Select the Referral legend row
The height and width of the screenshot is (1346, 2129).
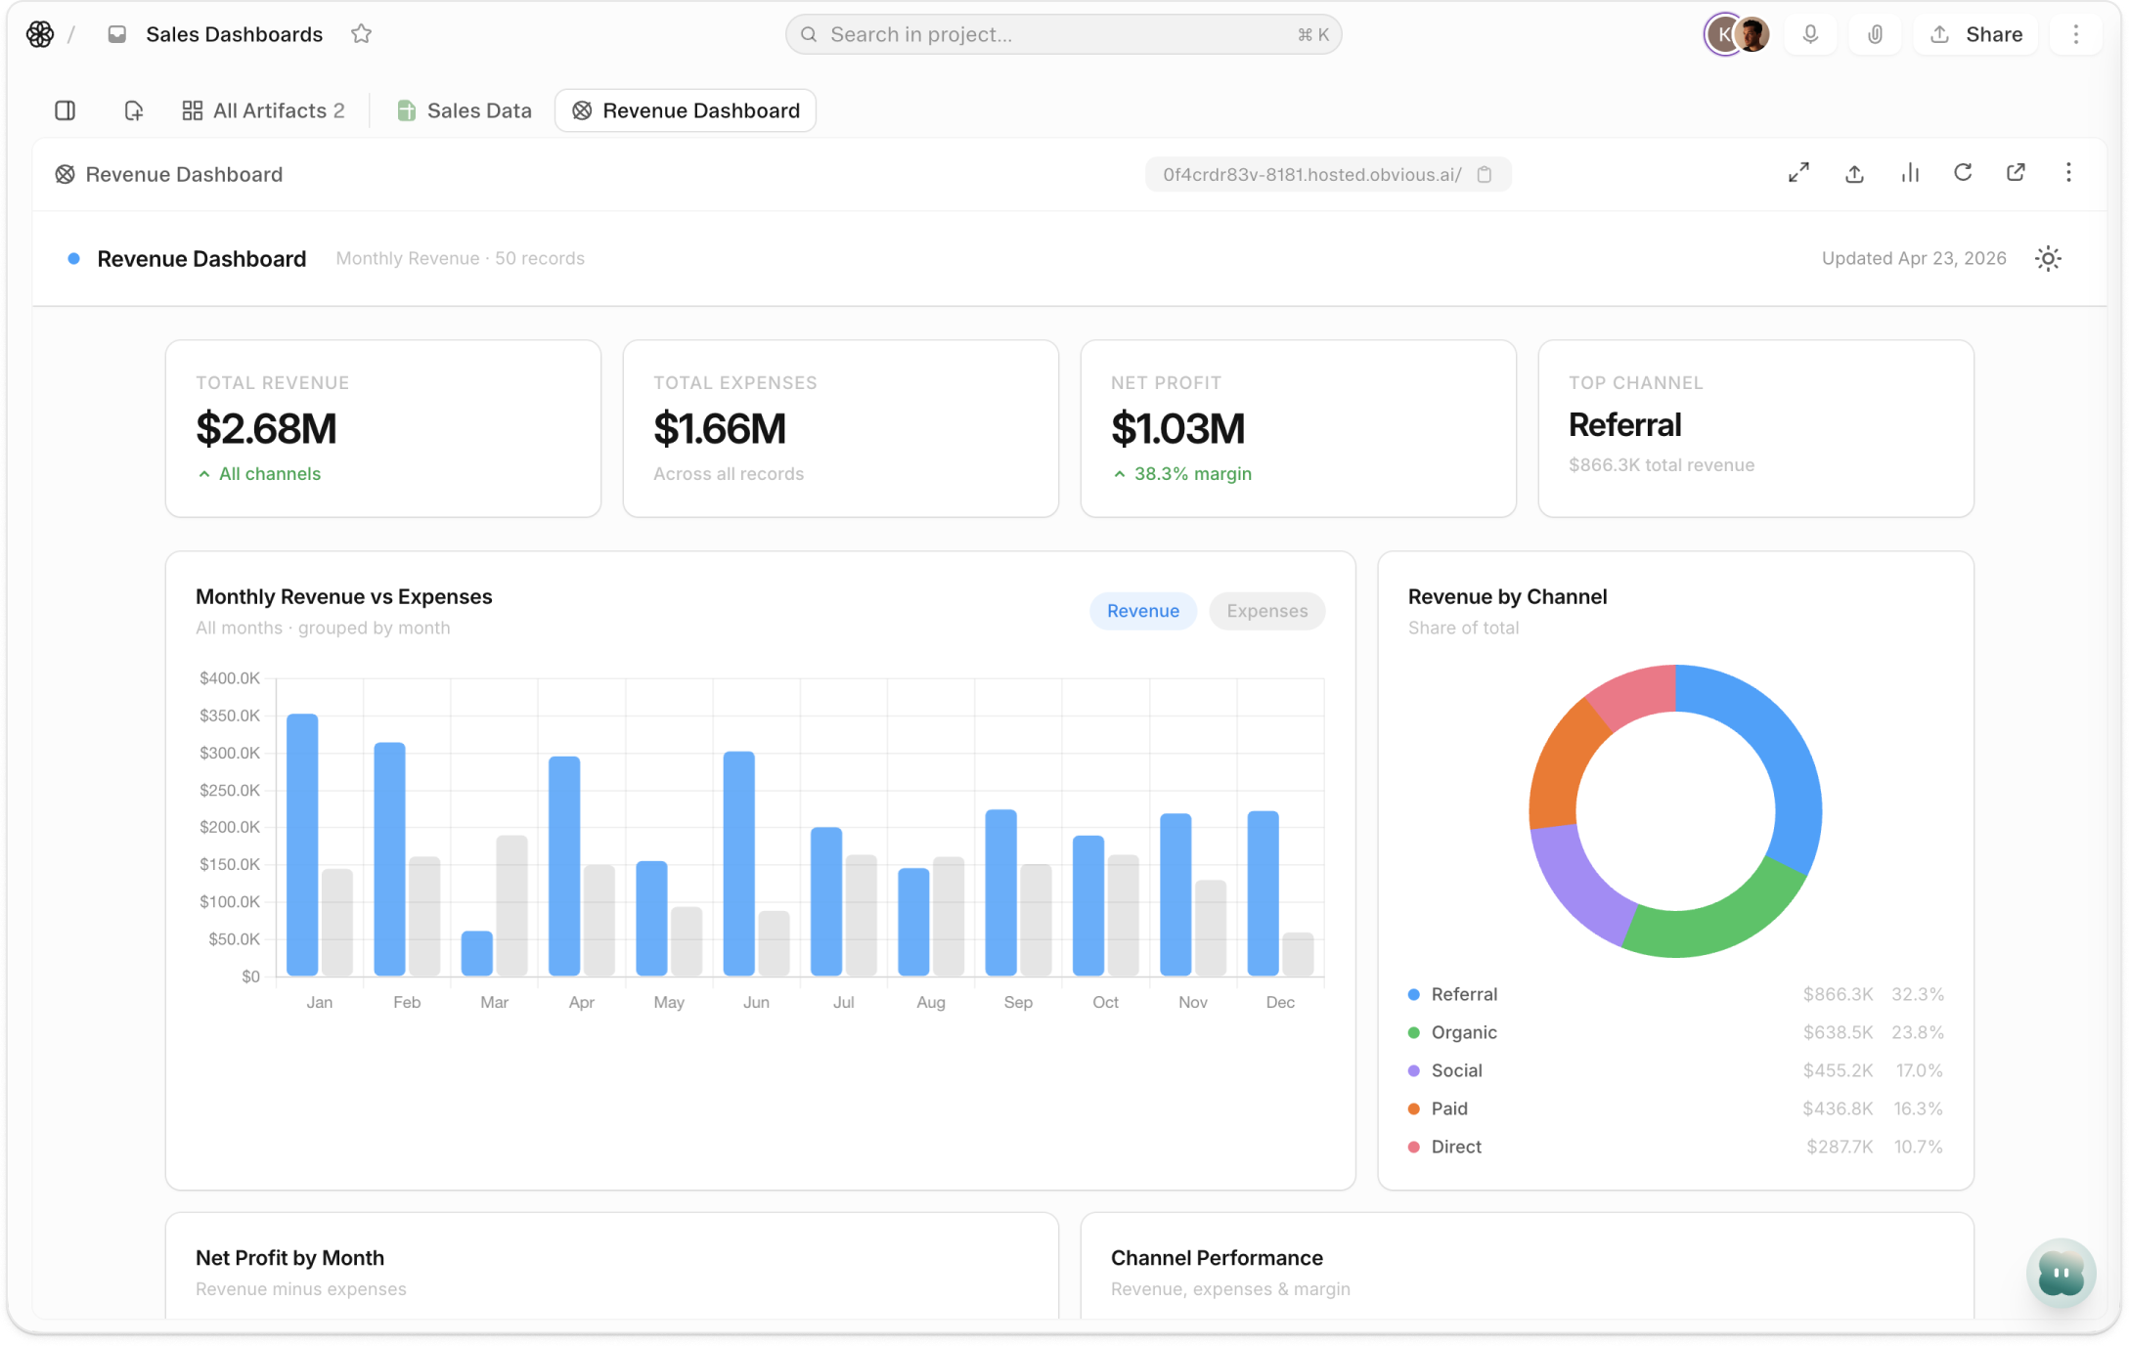pos(1675,994)
